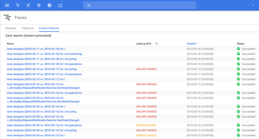Open 2016-02-09 vs 2016-02-16 report for /

pyautogui.click(x=36, y=107)
